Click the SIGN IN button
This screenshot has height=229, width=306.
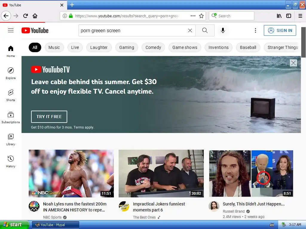280,30
